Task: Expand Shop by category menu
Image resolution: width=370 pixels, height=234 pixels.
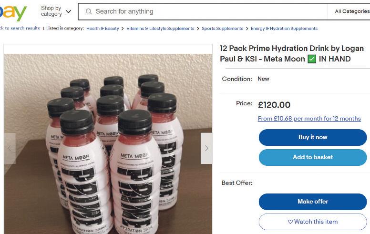Action: click(56, 11)
